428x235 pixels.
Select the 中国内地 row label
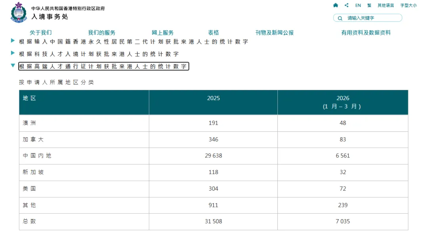[37, 155]
